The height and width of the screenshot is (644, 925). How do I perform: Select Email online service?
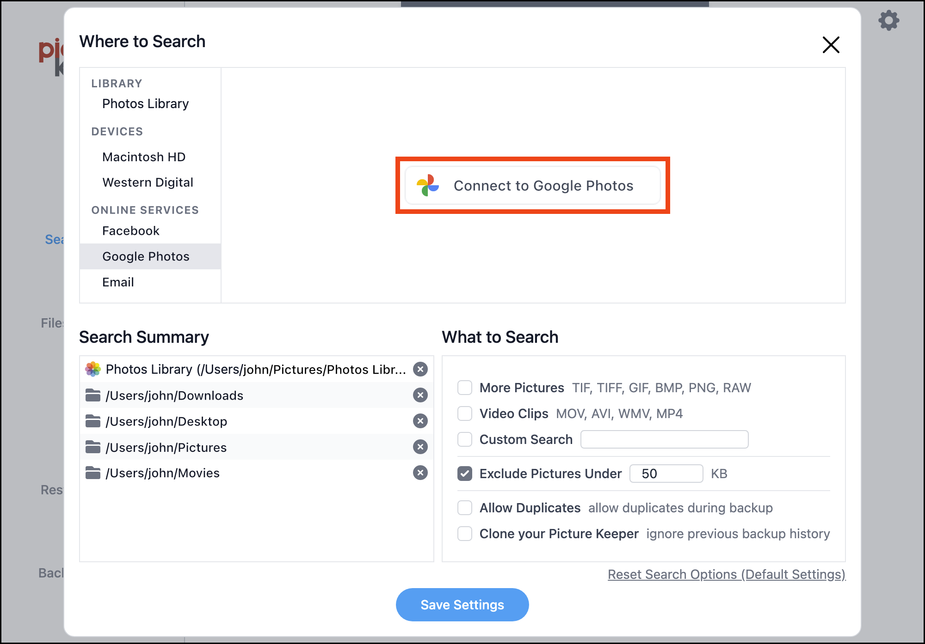tap(118, 282)
